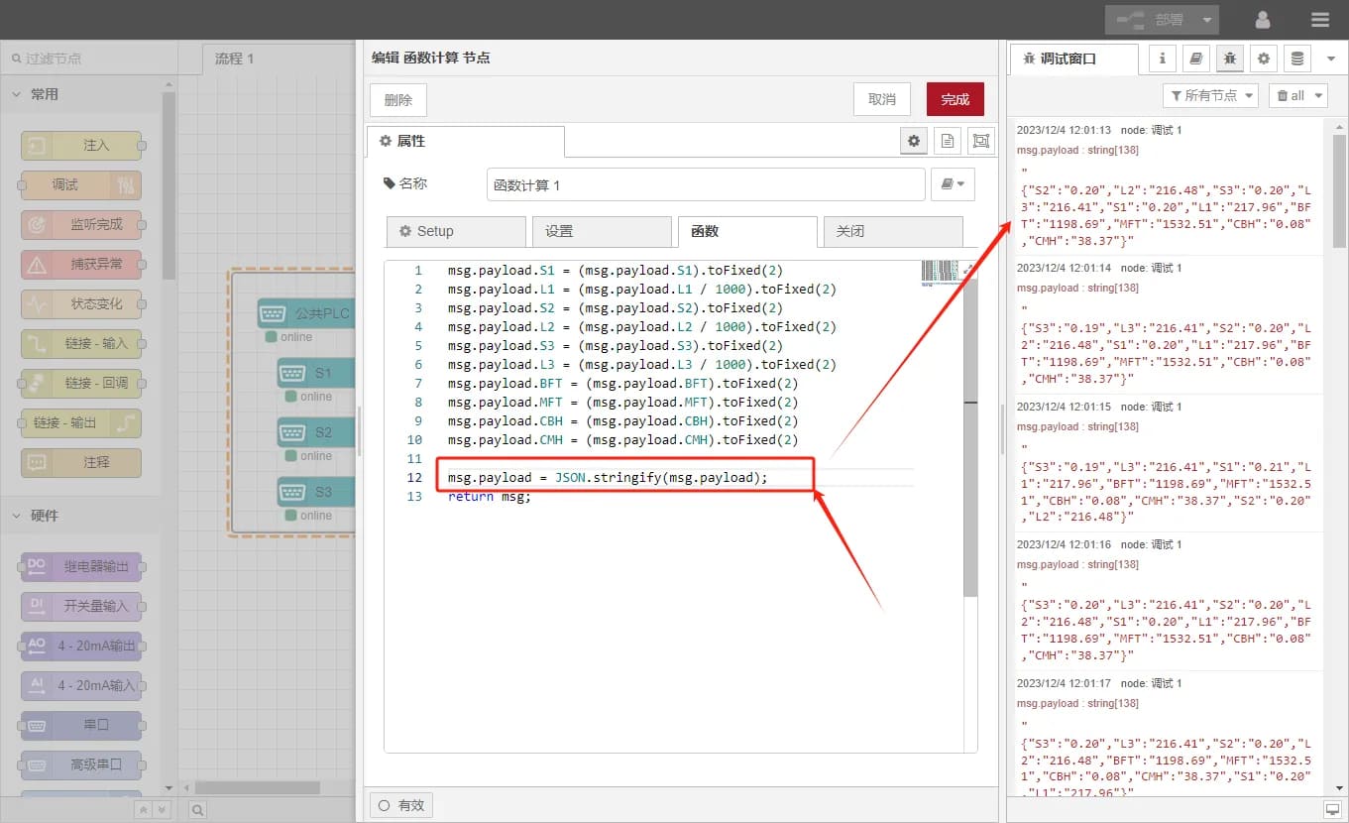
Task: Click the node appearance icon
Action: click(980, 141)
